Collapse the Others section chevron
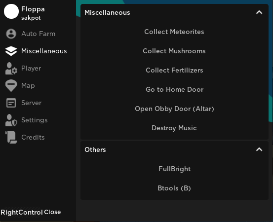 point(259,149)
